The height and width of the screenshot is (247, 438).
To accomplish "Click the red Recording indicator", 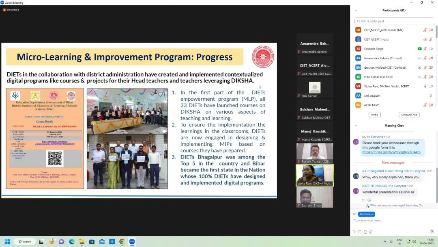I will (11, 10).
